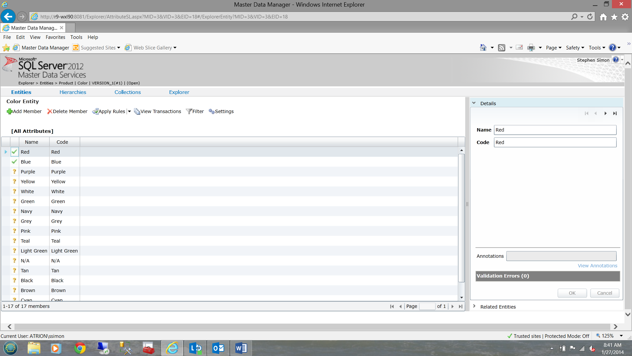Click the validation checkmark on Red row
This screenshot has height=356, width=632.
(14, 152)
